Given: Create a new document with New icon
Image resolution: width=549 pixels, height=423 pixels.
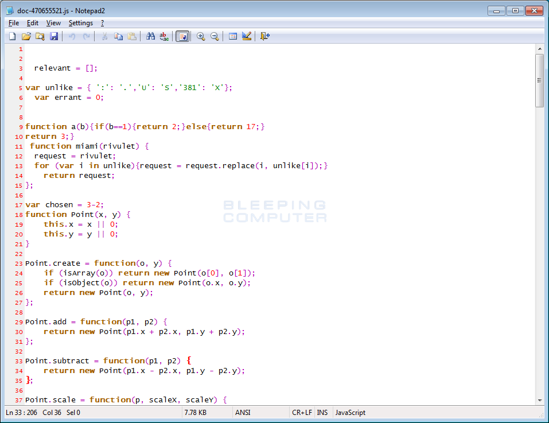Looking at the screenshot, I should point(13,36).
